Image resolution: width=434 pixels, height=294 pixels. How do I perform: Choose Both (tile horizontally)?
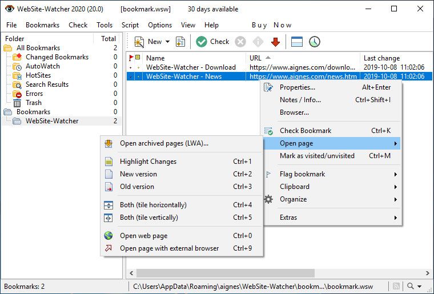(x=182, y=205)
